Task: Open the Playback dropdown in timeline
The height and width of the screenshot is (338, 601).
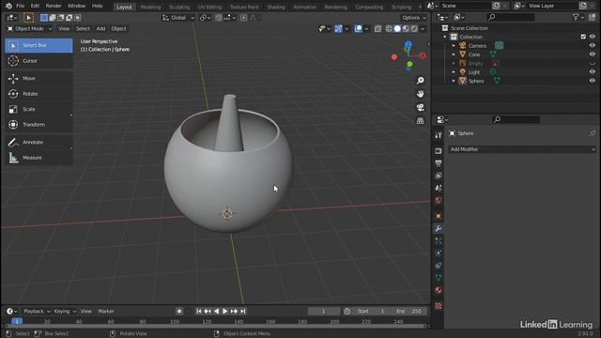Action: click(37, 311)
